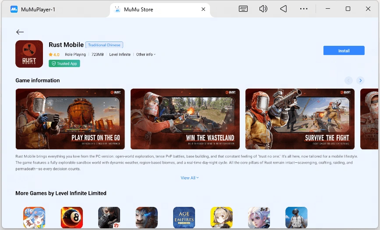Image resolution: width=380 pixels, height=230 pixels.
Task: Click the Traditional Chinese language tag
Action: tap(104, 45)
